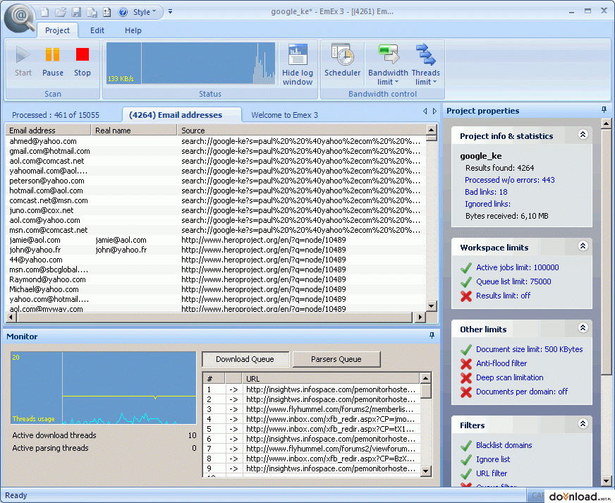Pin the Project properties panel
This screenshot has height=503, width=615.
[x=604, y=110]
